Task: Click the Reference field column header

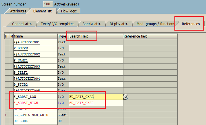Action: [150, 36]
